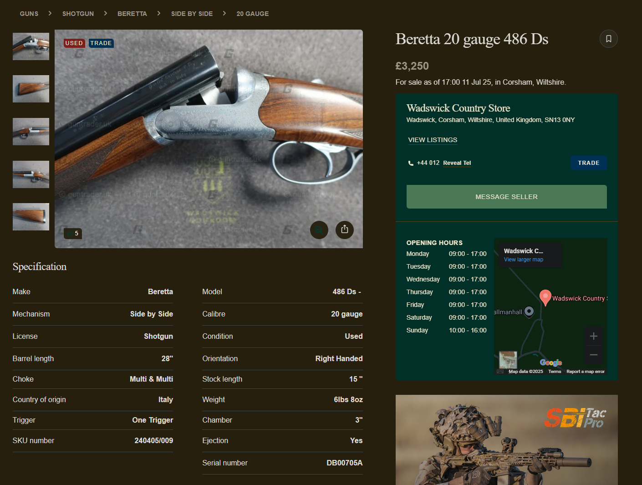642x485 pixels.
Task: Select SKU number 240405/009
Action: pyautogui.click(x=153, y=440)
